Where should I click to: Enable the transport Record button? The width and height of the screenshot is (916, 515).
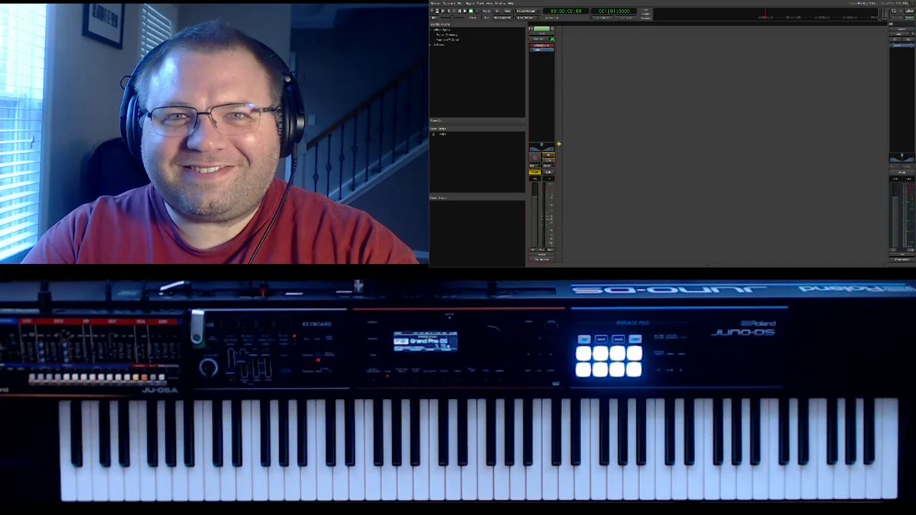(477, 11)
